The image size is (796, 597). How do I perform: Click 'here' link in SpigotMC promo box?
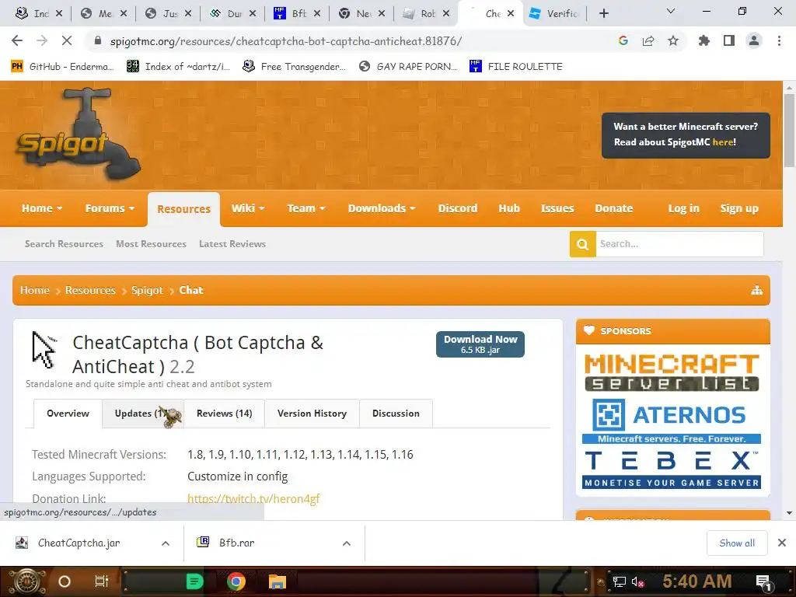[x=723, y=142]
